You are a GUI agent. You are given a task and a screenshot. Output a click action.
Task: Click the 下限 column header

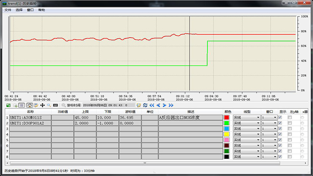108,112
